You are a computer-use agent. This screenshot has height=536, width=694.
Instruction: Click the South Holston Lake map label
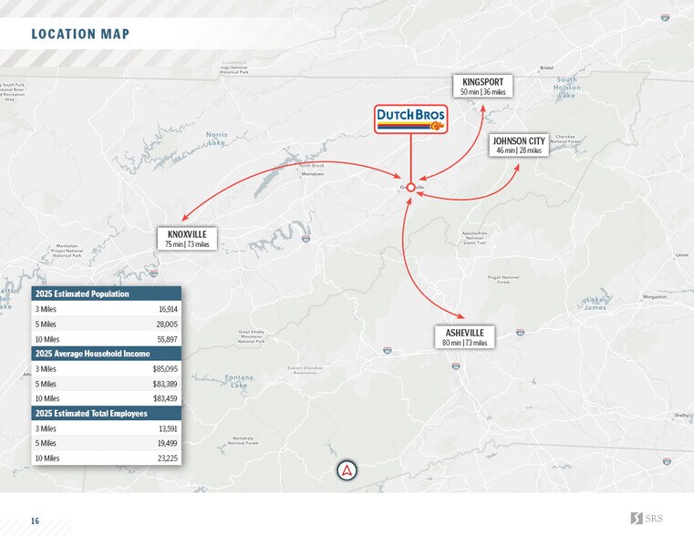point(567,88)
